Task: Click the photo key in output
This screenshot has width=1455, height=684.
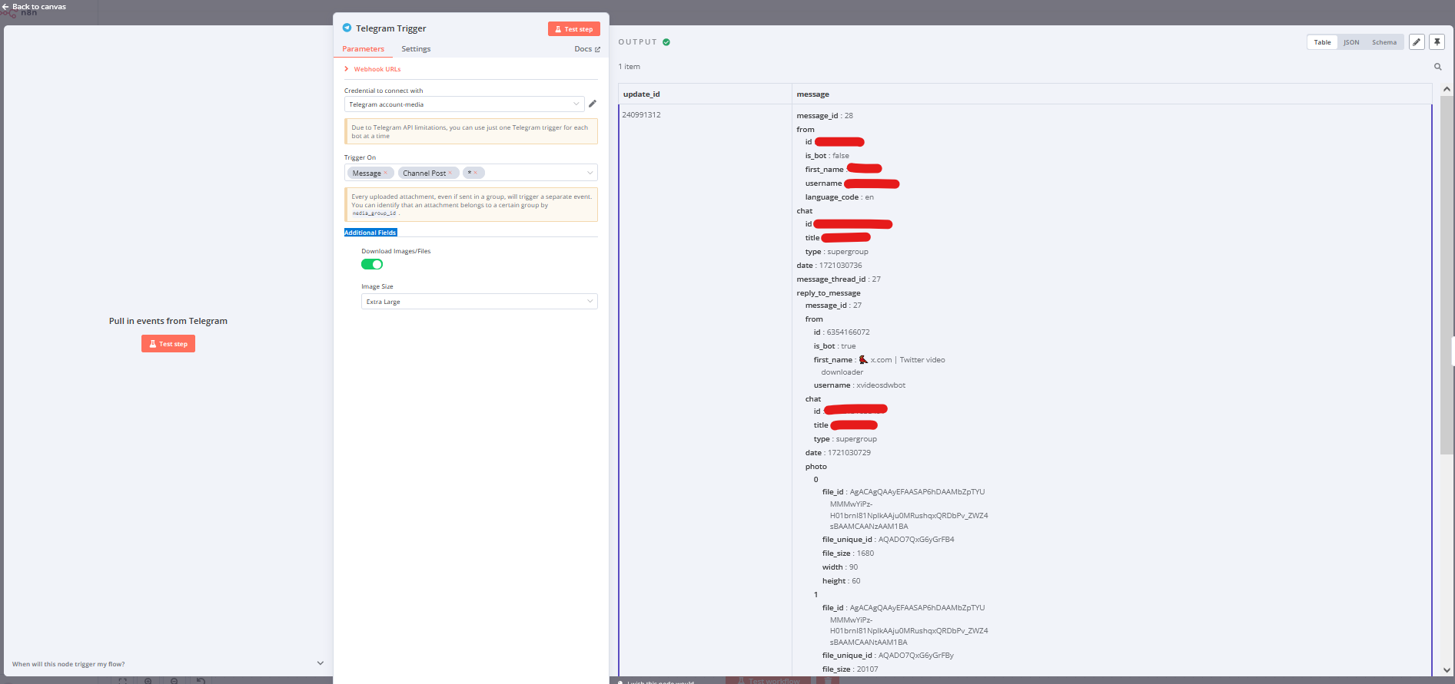Action: point(816,467)
